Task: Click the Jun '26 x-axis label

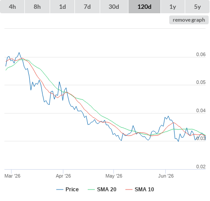Action: click(x=166, y=176)
